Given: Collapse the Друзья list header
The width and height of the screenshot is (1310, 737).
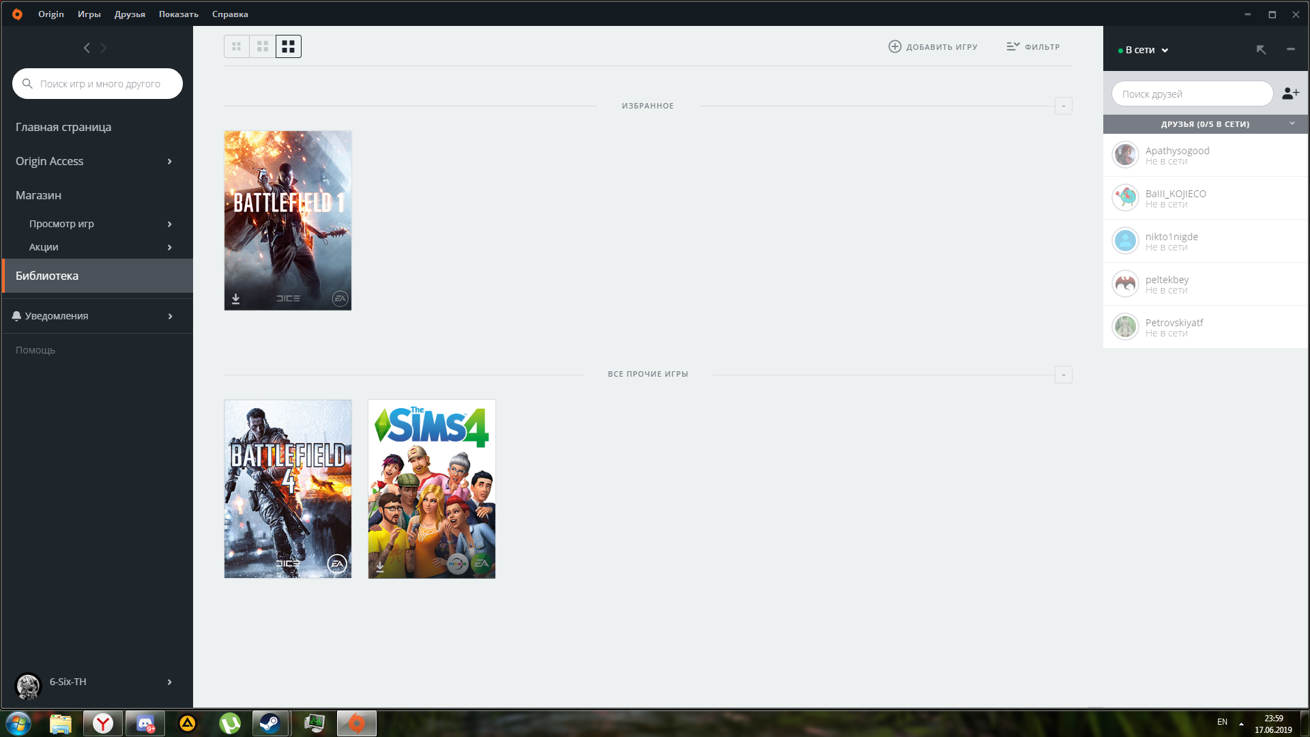Looking at the screenshot, I should [x=1205, y=124].
